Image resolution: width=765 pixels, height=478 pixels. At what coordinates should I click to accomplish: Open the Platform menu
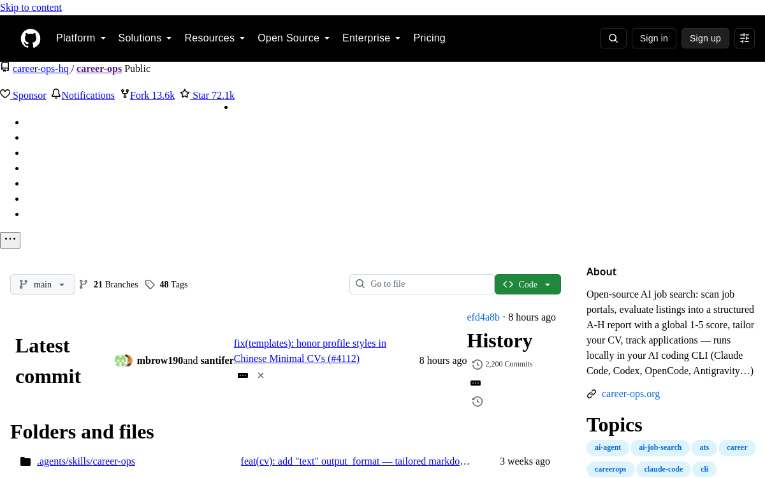click(x=81, y=38)
